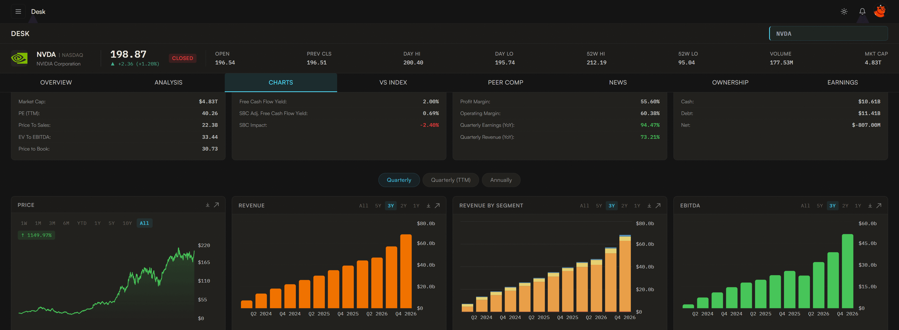Expand the Revenue By Segment chart
The height and width of the screenshot is (330, 899).
(x=658, y=206)
